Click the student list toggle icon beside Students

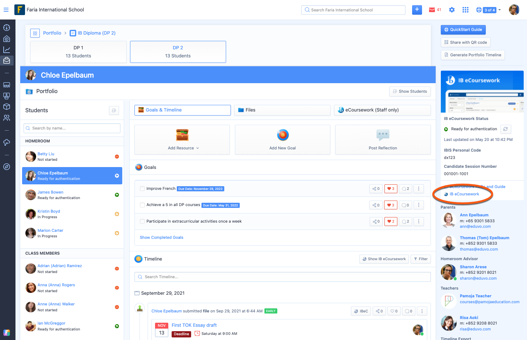pyautogui.click(x=114, y=110)
